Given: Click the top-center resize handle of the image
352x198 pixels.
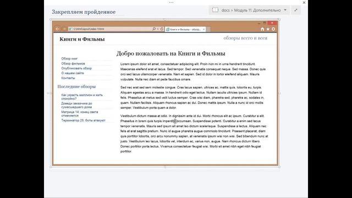Looking at the screenshot, I should [x=165, y=20].
